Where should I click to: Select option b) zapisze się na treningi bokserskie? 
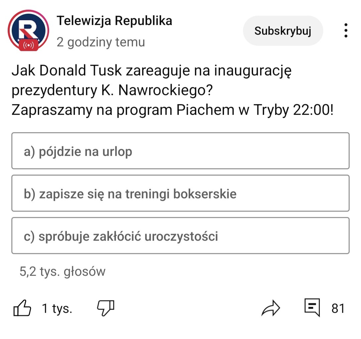pos(180,193)
